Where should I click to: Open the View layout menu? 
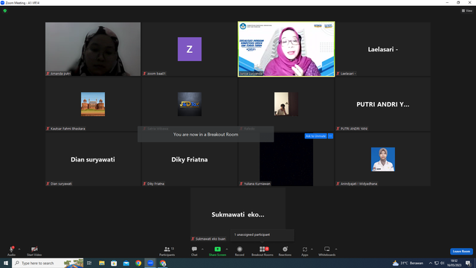point(467,10)
